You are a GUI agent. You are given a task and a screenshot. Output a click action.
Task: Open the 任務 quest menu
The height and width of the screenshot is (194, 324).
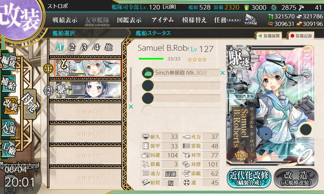tap(227, 20)
